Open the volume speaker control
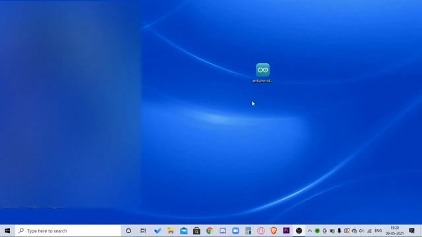This screenshot has width=422, height=237. 361,230
